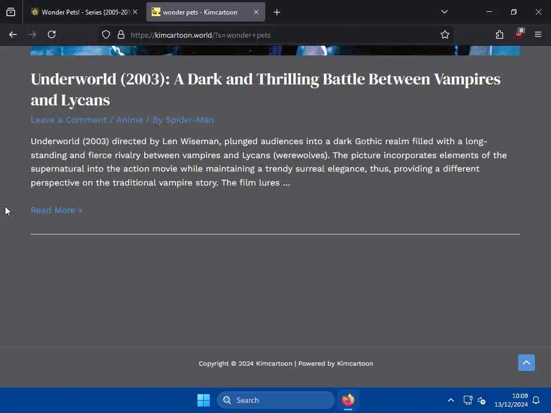Screen dimensions: 551x413
Task: View site security padlock info
Action: (x=121, y=35)
